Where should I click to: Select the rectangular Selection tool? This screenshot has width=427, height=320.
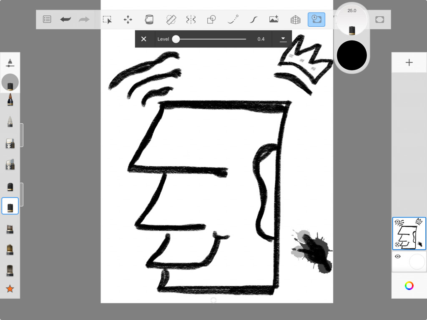(x=107, y=20)
